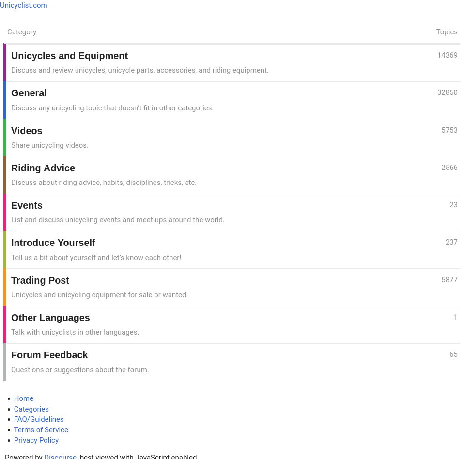View the Terms of Service

click(x=41, y=430)
